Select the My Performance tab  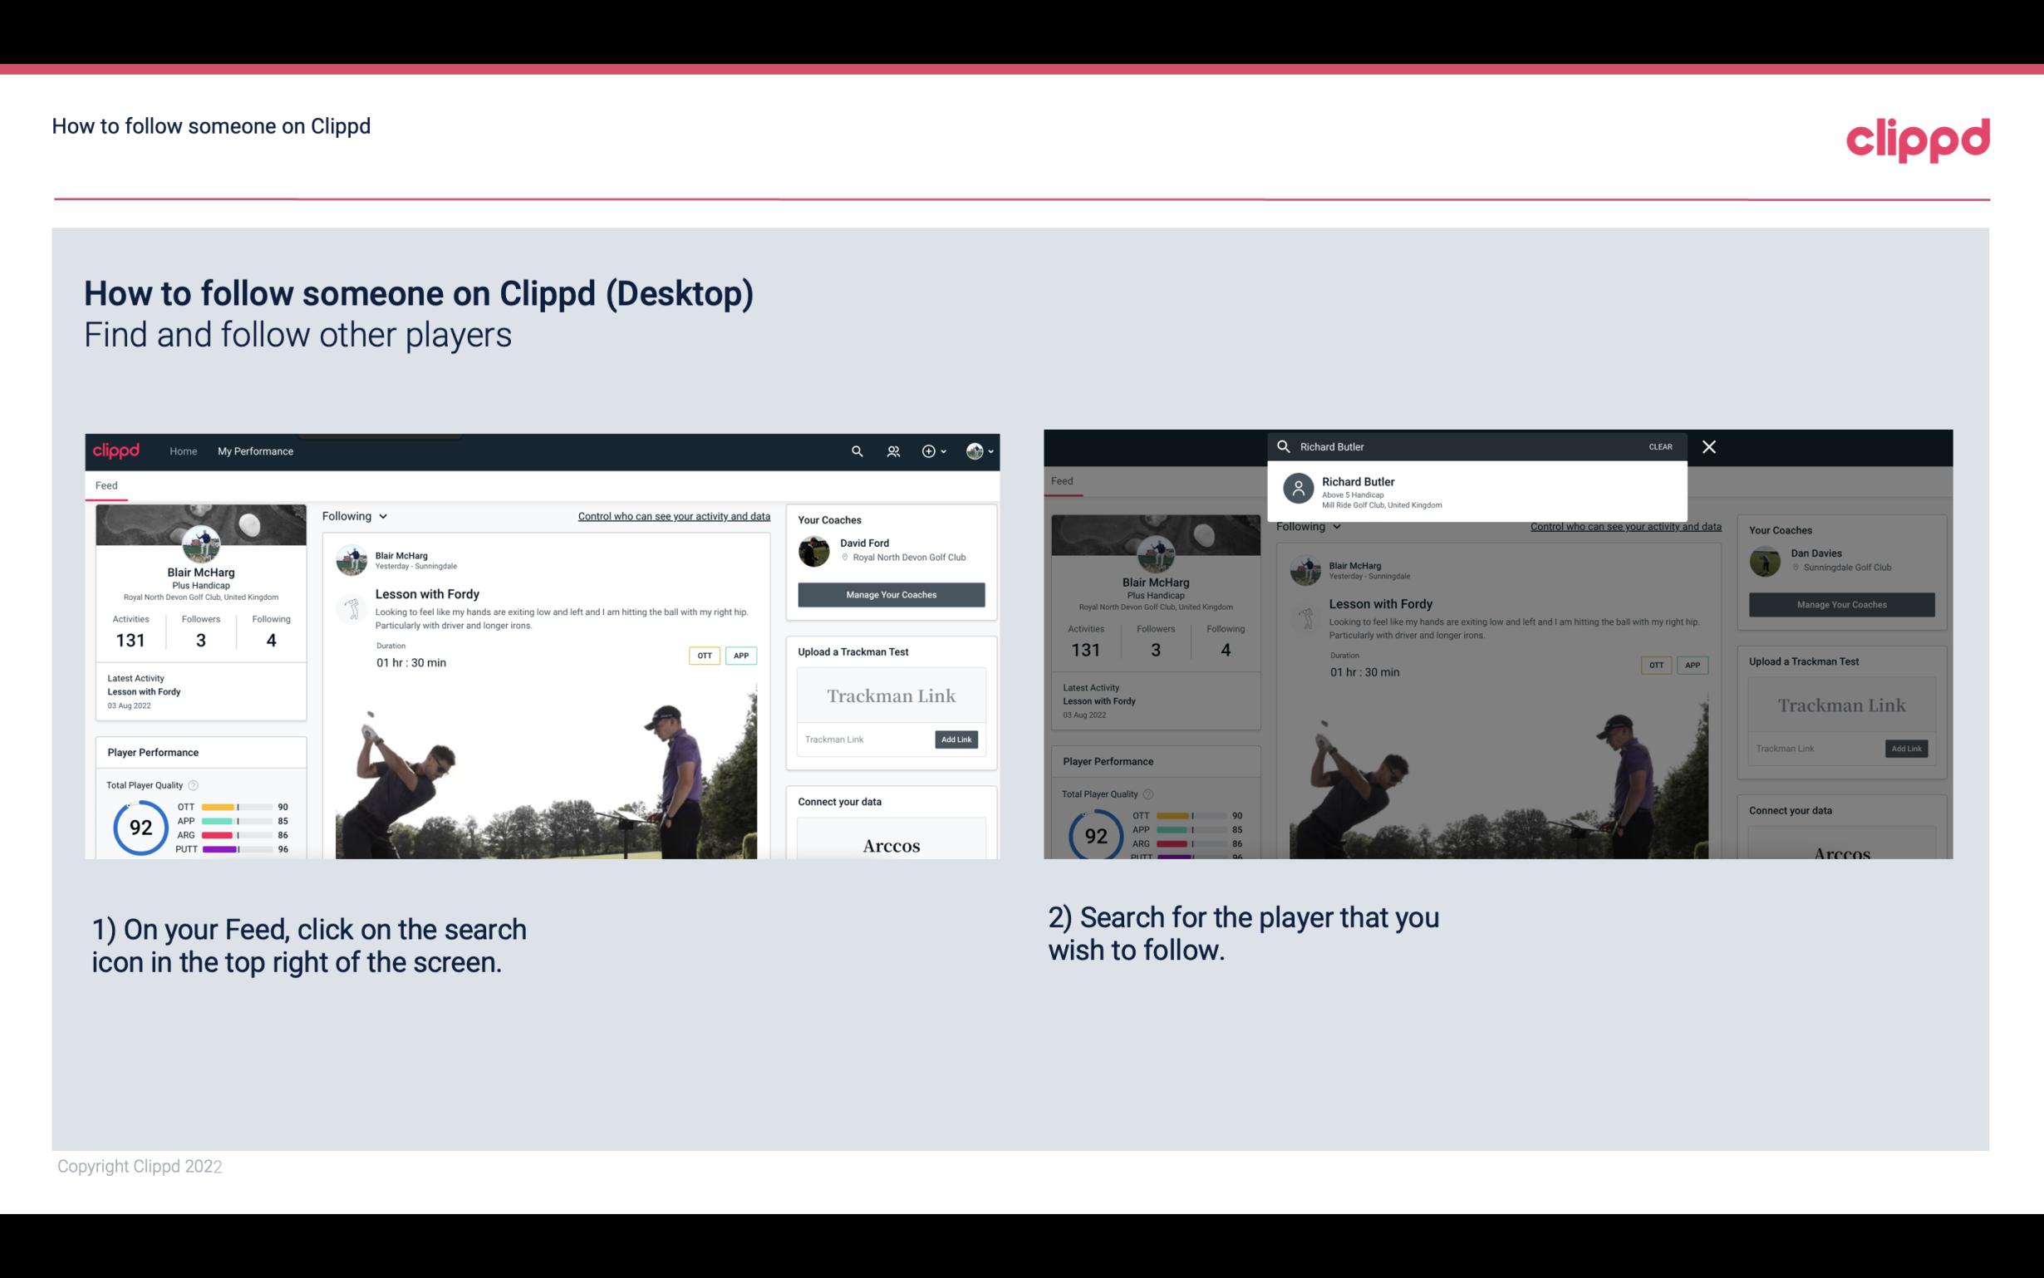(254, 450)
